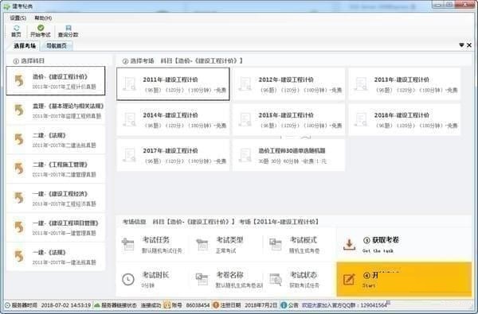This screenshot has height=314, width=478.
Task: Click the 考试状态 magnifier icon
Action: click(276, 279)
